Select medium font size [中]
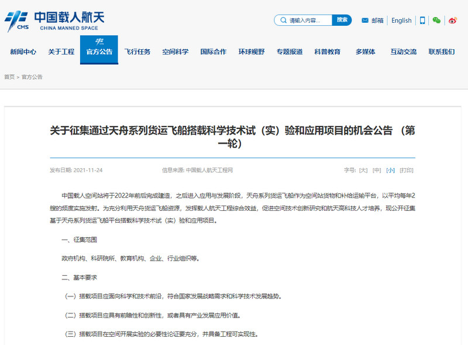 377,170
